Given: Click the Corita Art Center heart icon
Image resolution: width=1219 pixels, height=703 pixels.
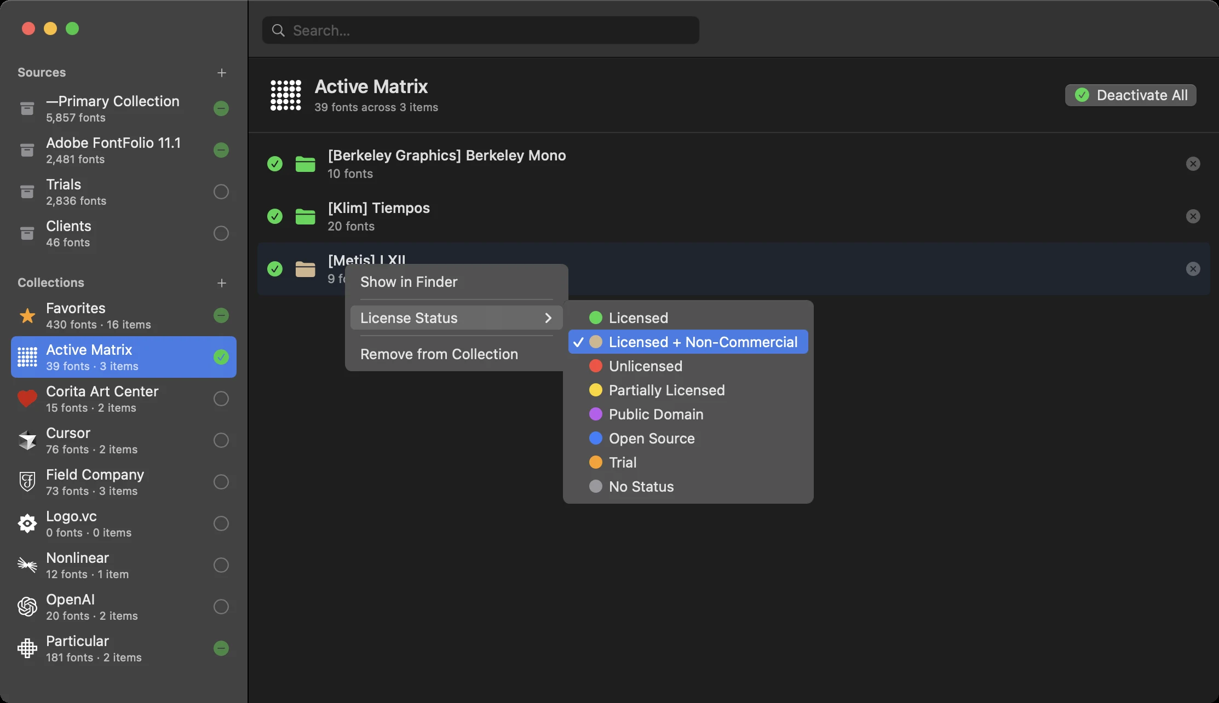Looking at the screenshot, I should 27,399.
